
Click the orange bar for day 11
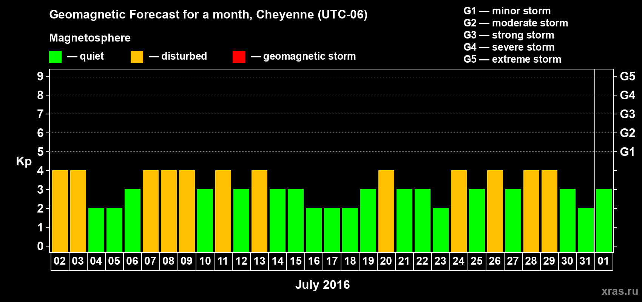click(223, 211)
